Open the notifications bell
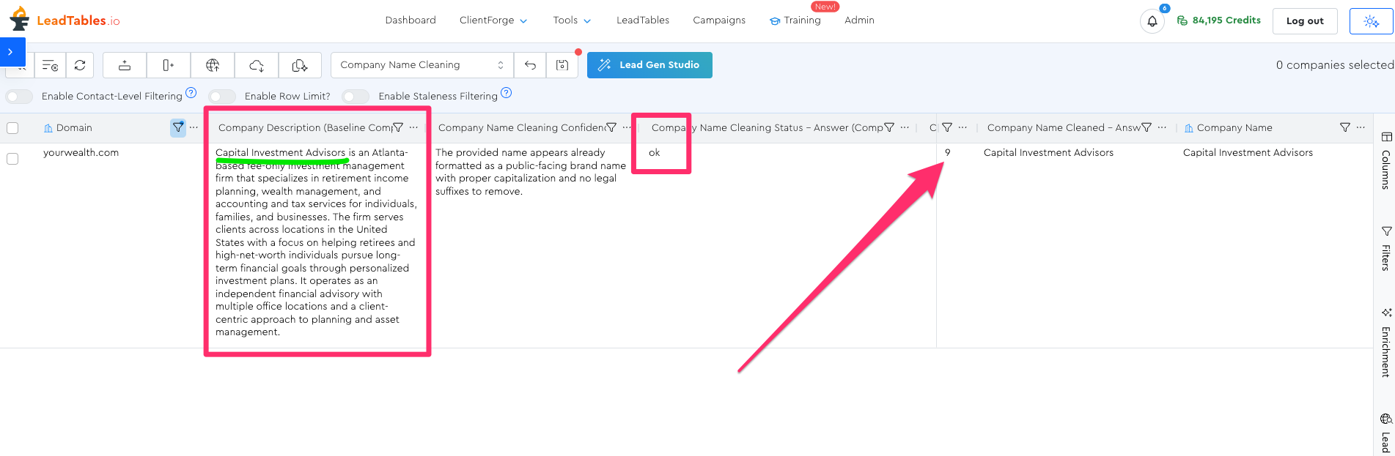 (x=1152, y=21)
